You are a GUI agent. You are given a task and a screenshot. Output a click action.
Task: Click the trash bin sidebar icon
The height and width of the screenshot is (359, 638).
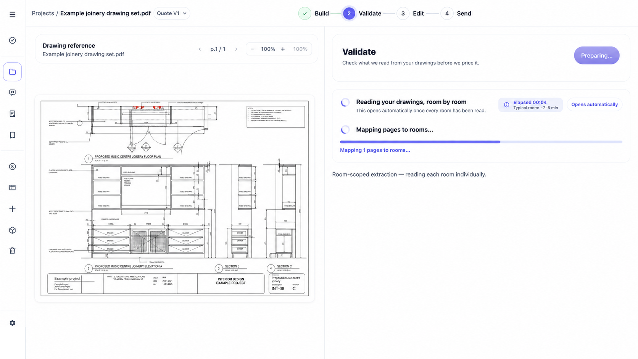[13, 251]
